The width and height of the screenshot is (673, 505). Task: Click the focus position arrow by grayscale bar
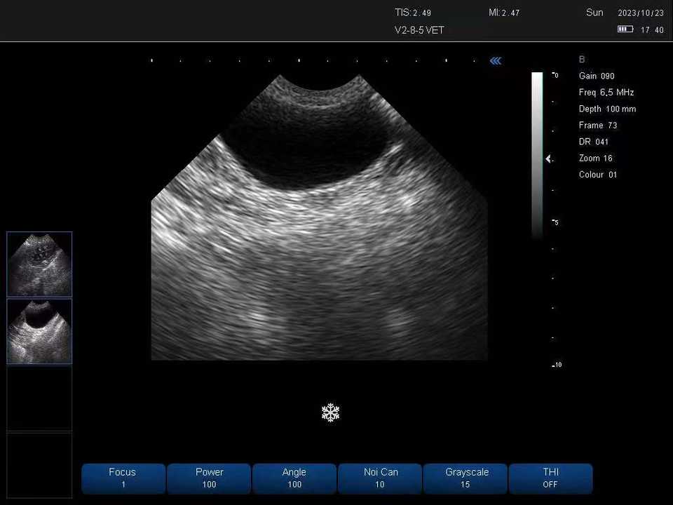pyautogui.click(x=548, y=159)
